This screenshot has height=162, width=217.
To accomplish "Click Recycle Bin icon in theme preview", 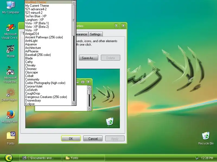I will click(110, 121).
